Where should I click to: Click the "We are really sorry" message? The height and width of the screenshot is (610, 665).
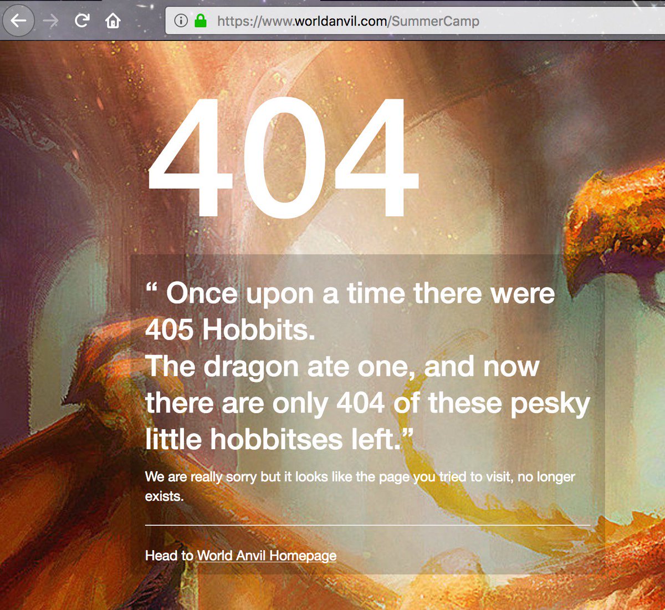tap(360, 486)
